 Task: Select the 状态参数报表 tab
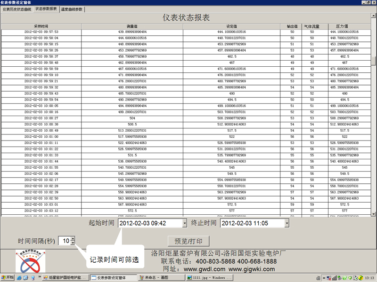pos(46,9)
